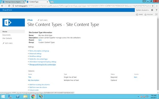Bookmark this page with star icon
The width and height of the screenshot is (159, 99).
[x=153, y=6]
